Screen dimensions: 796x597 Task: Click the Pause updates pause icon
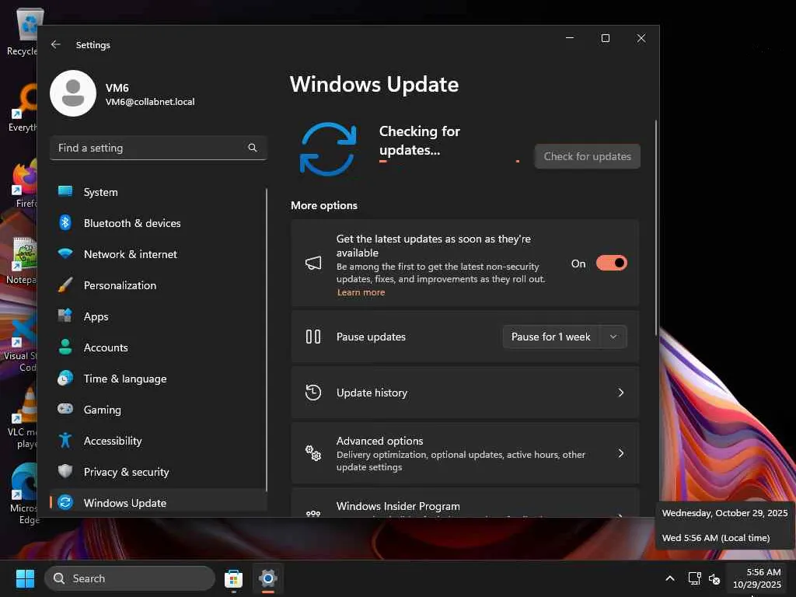coord(313,337)
